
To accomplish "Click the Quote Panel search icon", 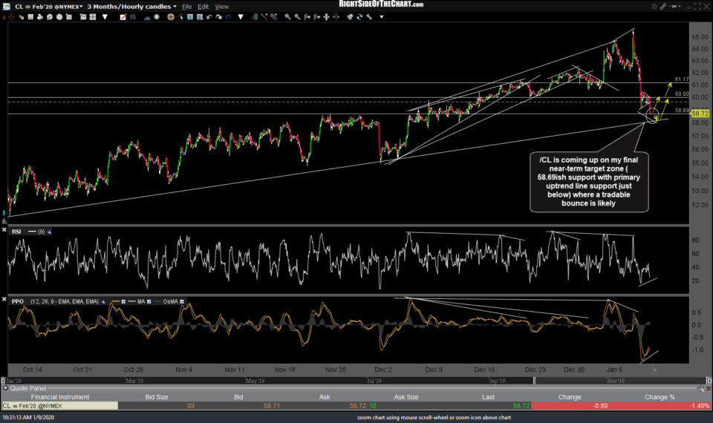I will (700, 387).
